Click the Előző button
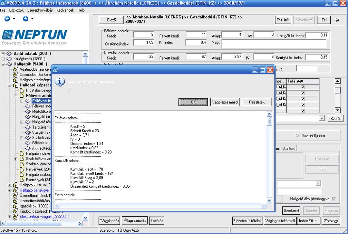This screenshot has height=234, width=348. (x=111, y=20)
